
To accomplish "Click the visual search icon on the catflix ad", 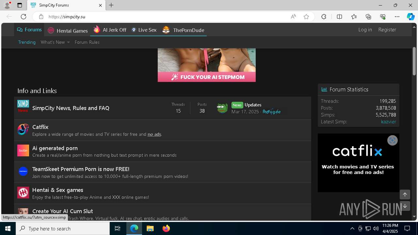I will tap(393, 140).
